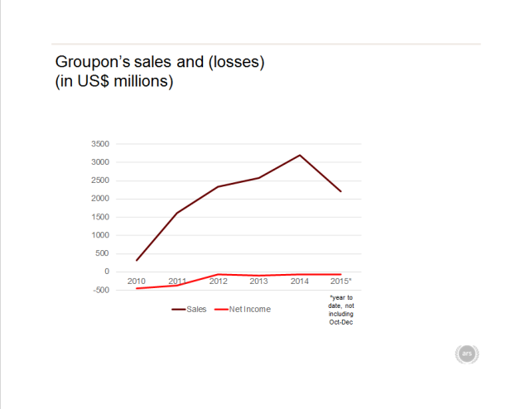Click the Sales line peak at 2014

(x=300, y=155)
